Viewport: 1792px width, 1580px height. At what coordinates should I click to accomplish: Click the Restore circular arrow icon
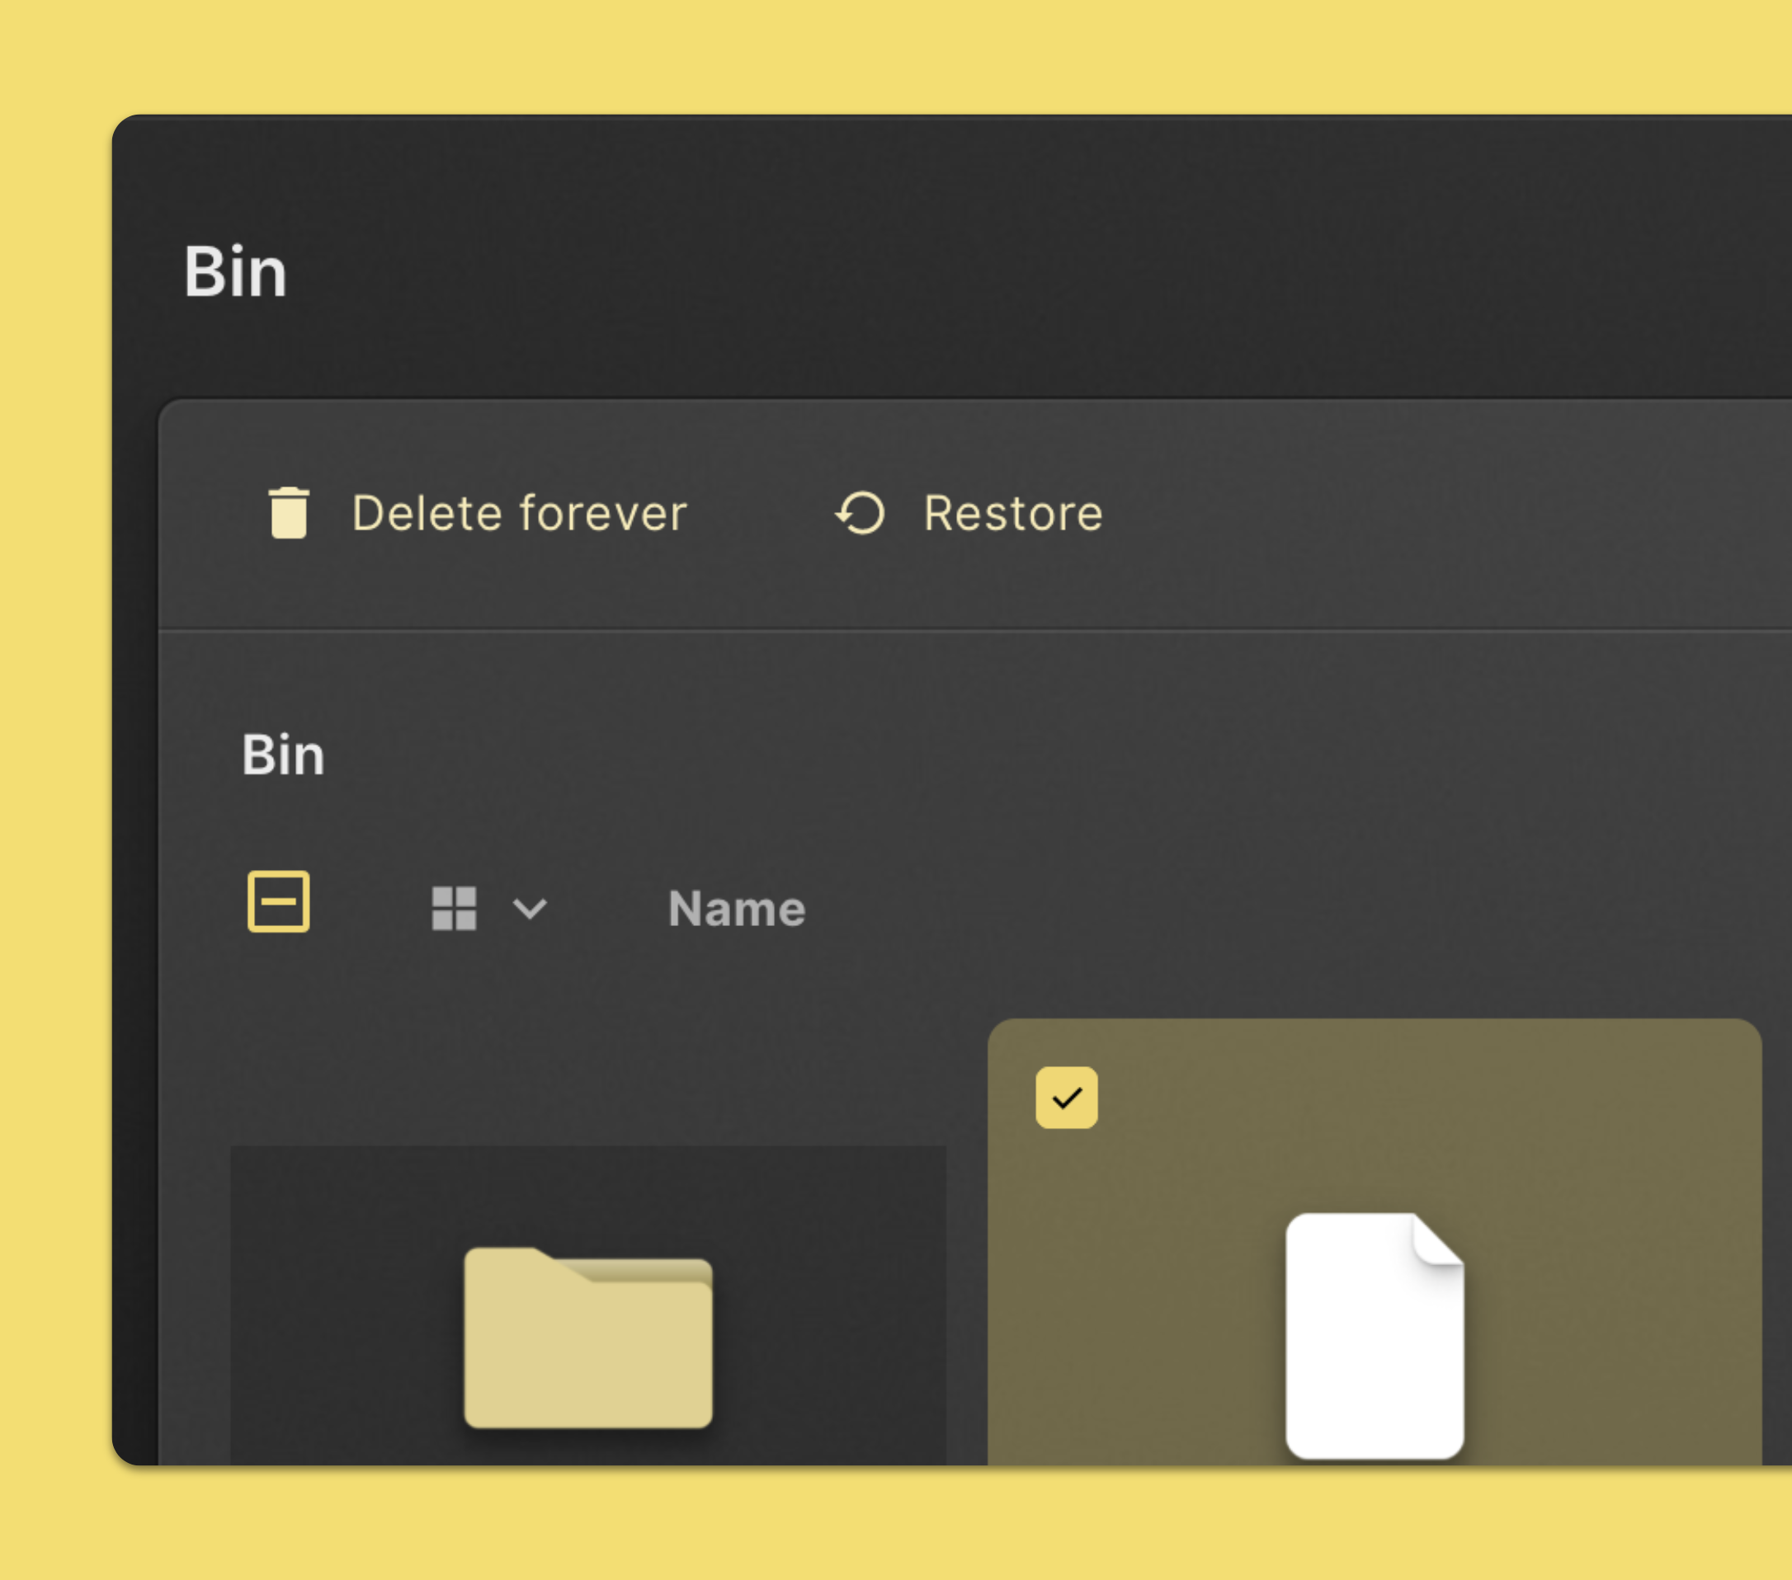[x=860, y=513]
